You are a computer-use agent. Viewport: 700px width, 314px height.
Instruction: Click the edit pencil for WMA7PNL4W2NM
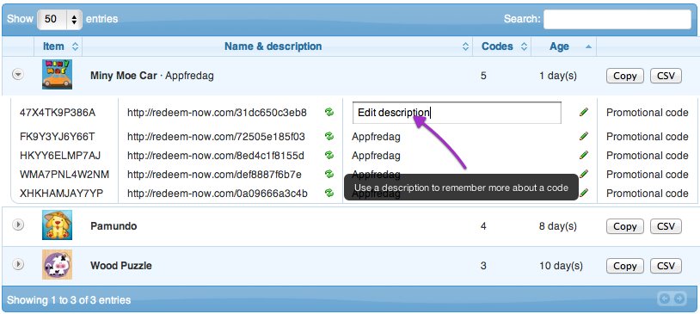[584, 174]
